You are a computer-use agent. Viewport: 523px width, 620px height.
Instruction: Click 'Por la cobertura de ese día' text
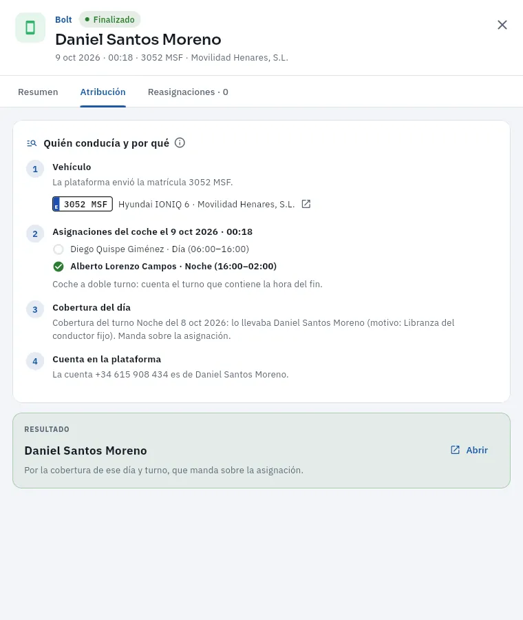click(x=164, y=470)
